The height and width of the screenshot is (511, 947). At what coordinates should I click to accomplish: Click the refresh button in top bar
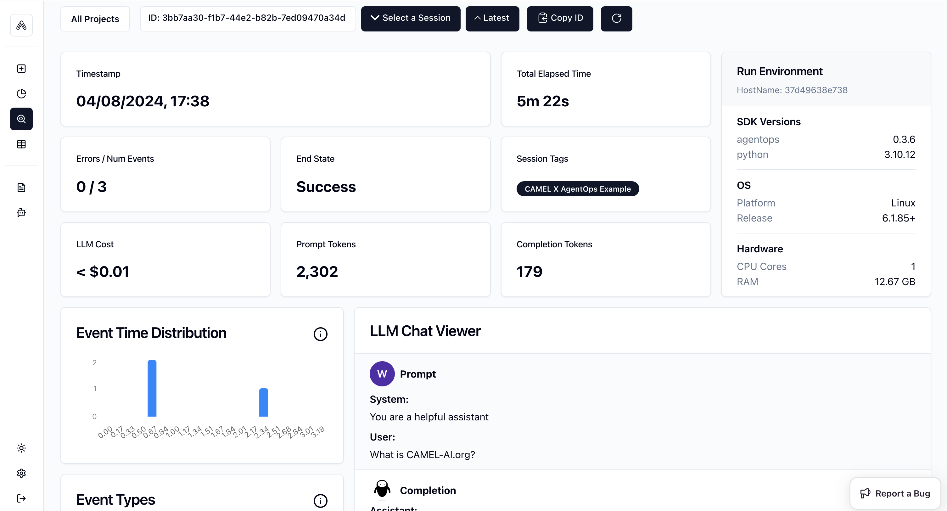click(617, 18)
